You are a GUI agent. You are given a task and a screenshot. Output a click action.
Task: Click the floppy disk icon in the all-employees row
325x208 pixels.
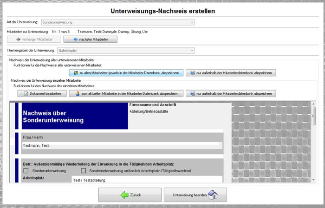(x=193, y=73)
